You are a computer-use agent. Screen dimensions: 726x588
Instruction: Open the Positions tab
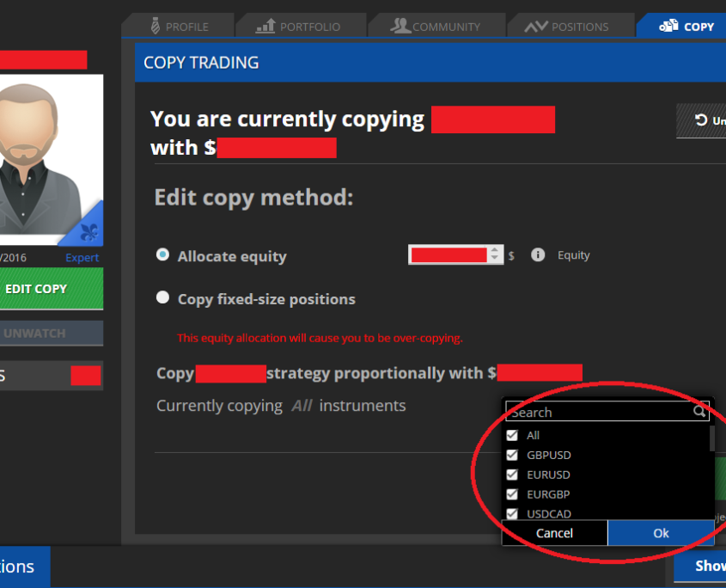coord(567,27)
